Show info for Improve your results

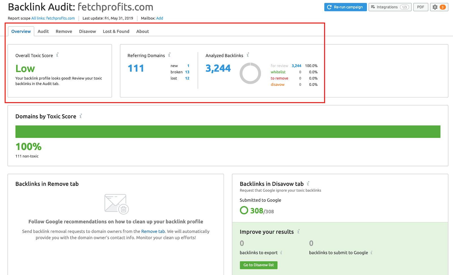[x=298, y=231]
